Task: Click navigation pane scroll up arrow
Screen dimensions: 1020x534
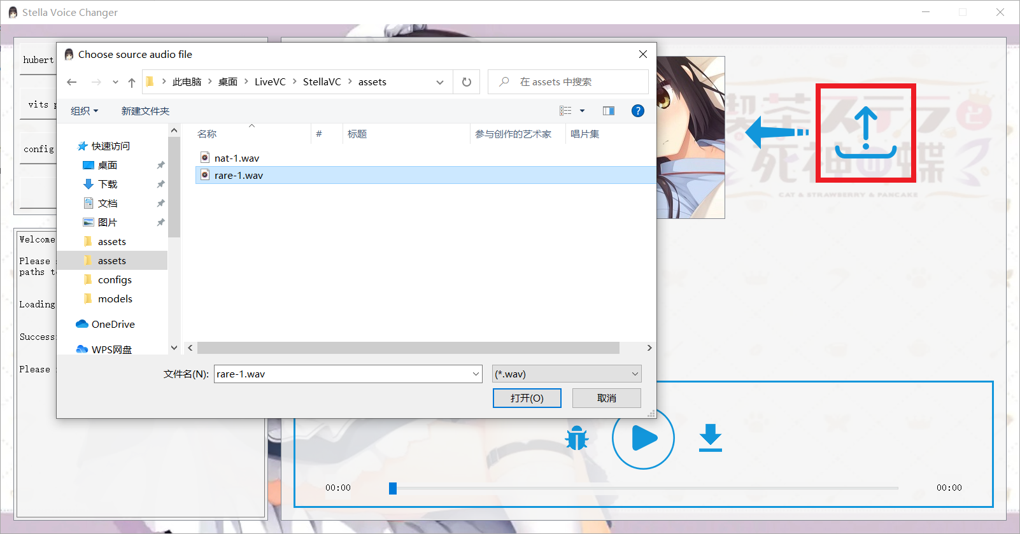Action: tap(174, 130)
